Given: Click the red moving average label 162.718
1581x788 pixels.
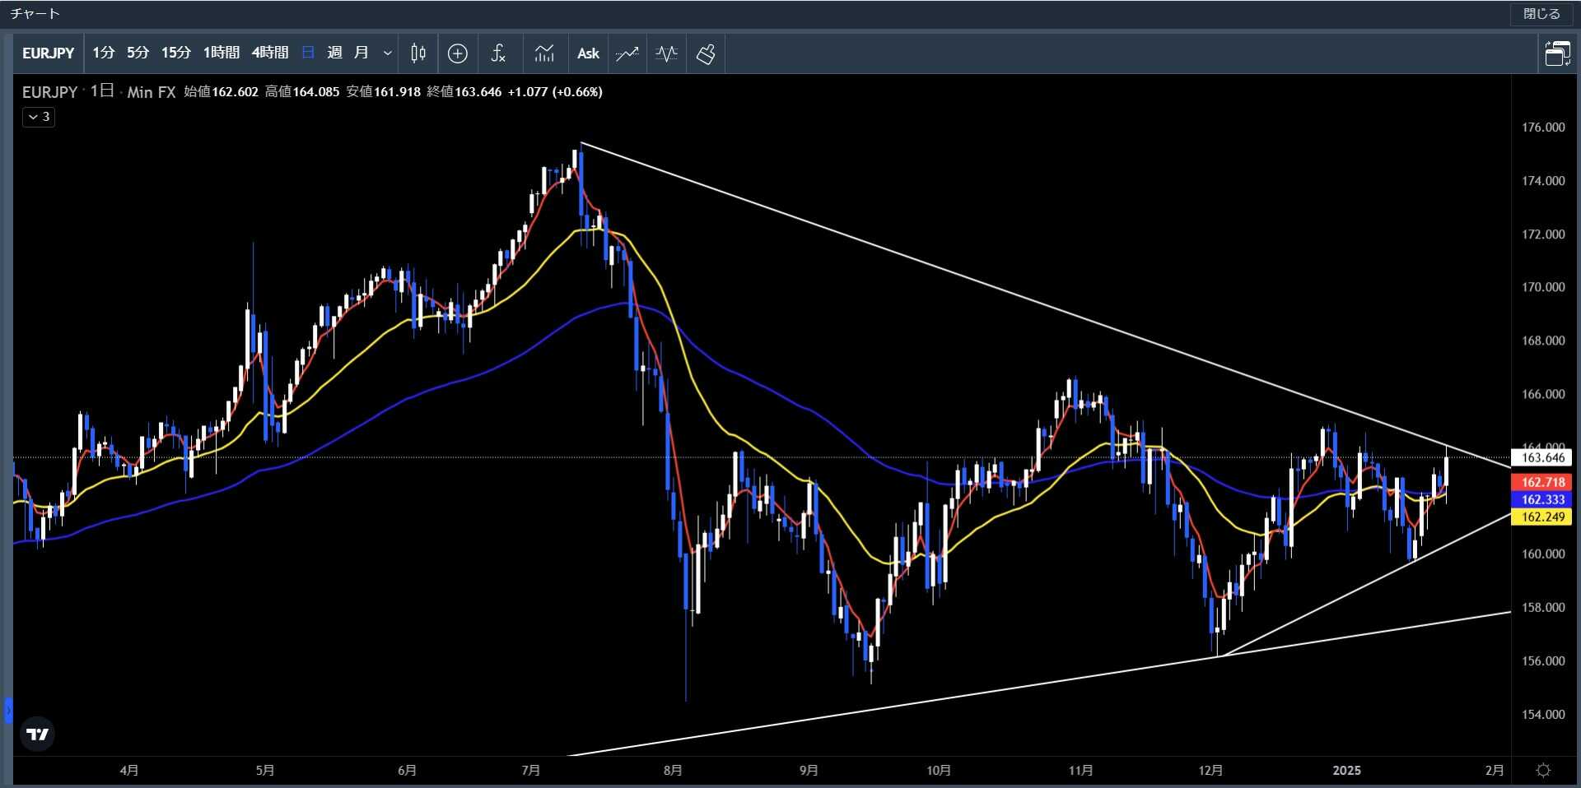Looking at the screenshot, I should (1542, 482).
